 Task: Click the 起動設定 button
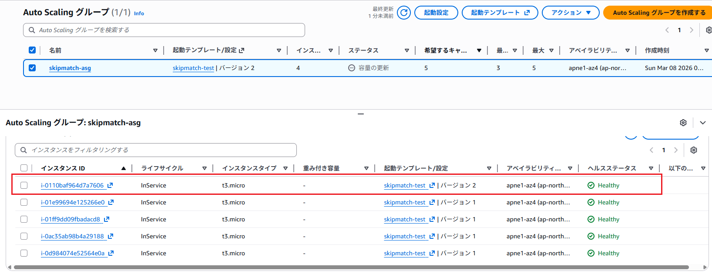coord(436,13)
